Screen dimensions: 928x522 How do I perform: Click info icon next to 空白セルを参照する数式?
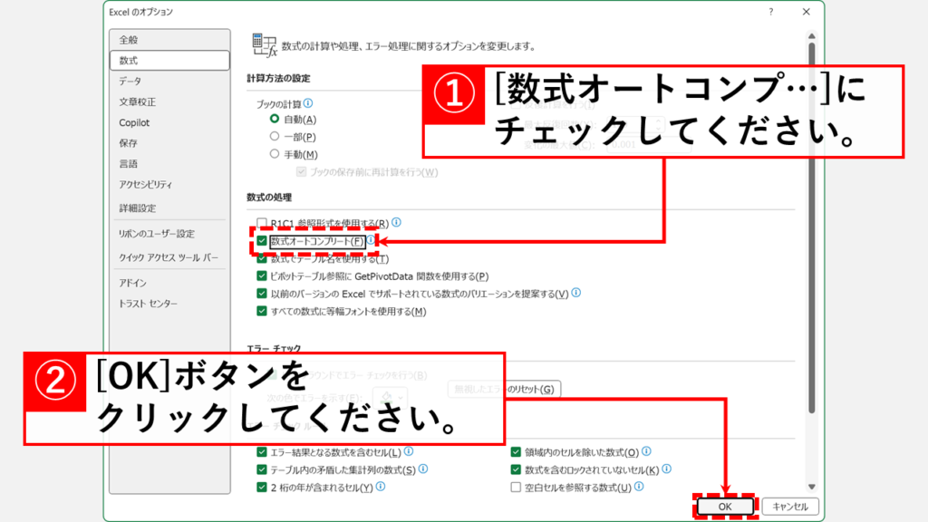(x=637, y=487)
